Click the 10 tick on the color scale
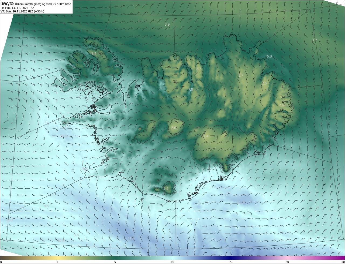 pos(172,262)
